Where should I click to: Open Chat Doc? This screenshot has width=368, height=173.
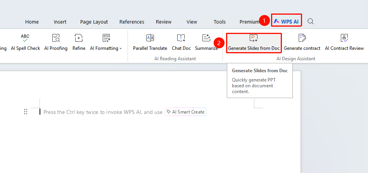[x=181, y=42]
